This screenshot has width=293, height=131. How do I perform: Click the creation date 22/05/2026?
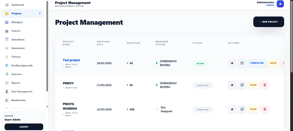coord(104,109)
